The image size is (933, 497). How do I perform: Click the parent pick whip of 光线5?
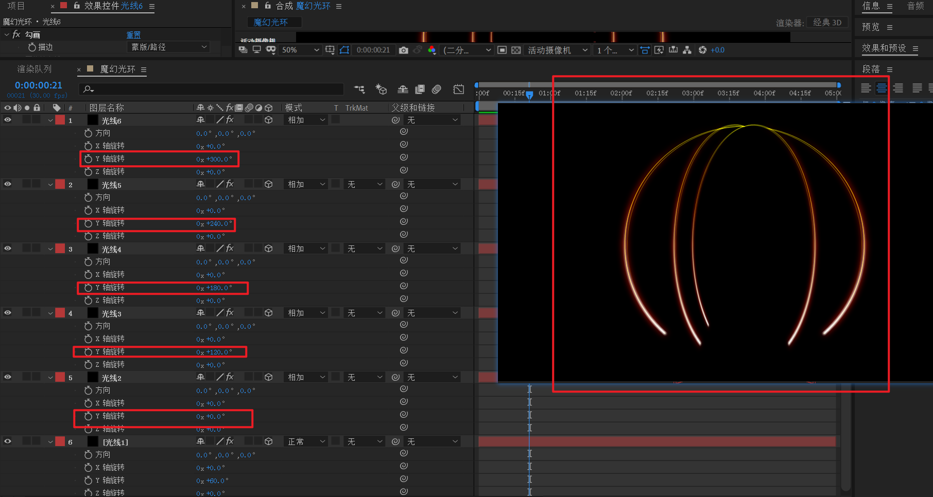(x=395, y=184)
